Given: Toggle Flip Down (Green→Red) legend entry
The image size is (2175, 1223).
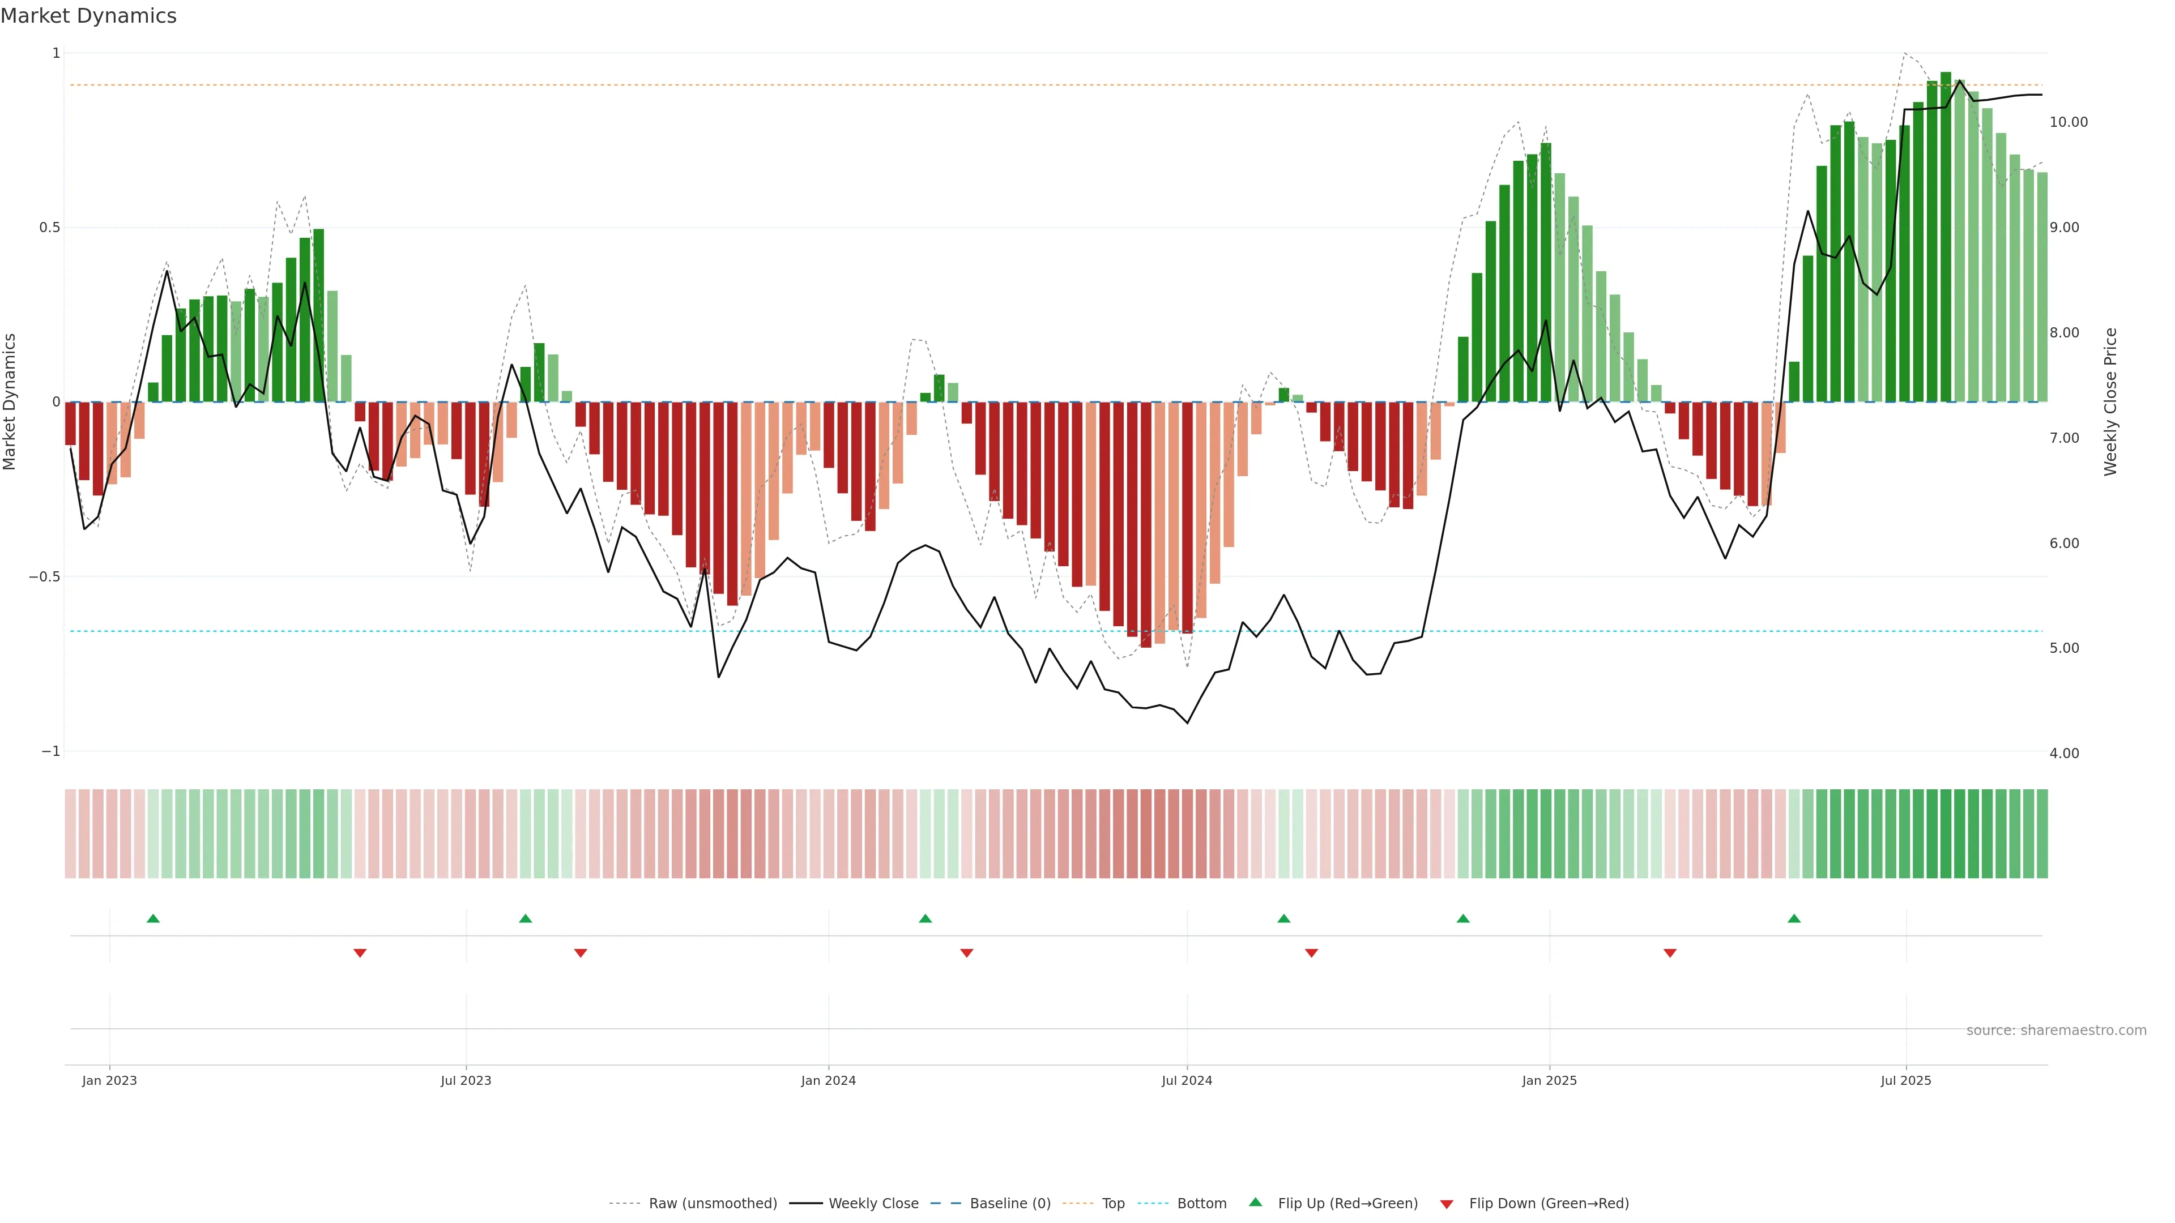Looking at the screenshot, I should tap(1549, 1204).
